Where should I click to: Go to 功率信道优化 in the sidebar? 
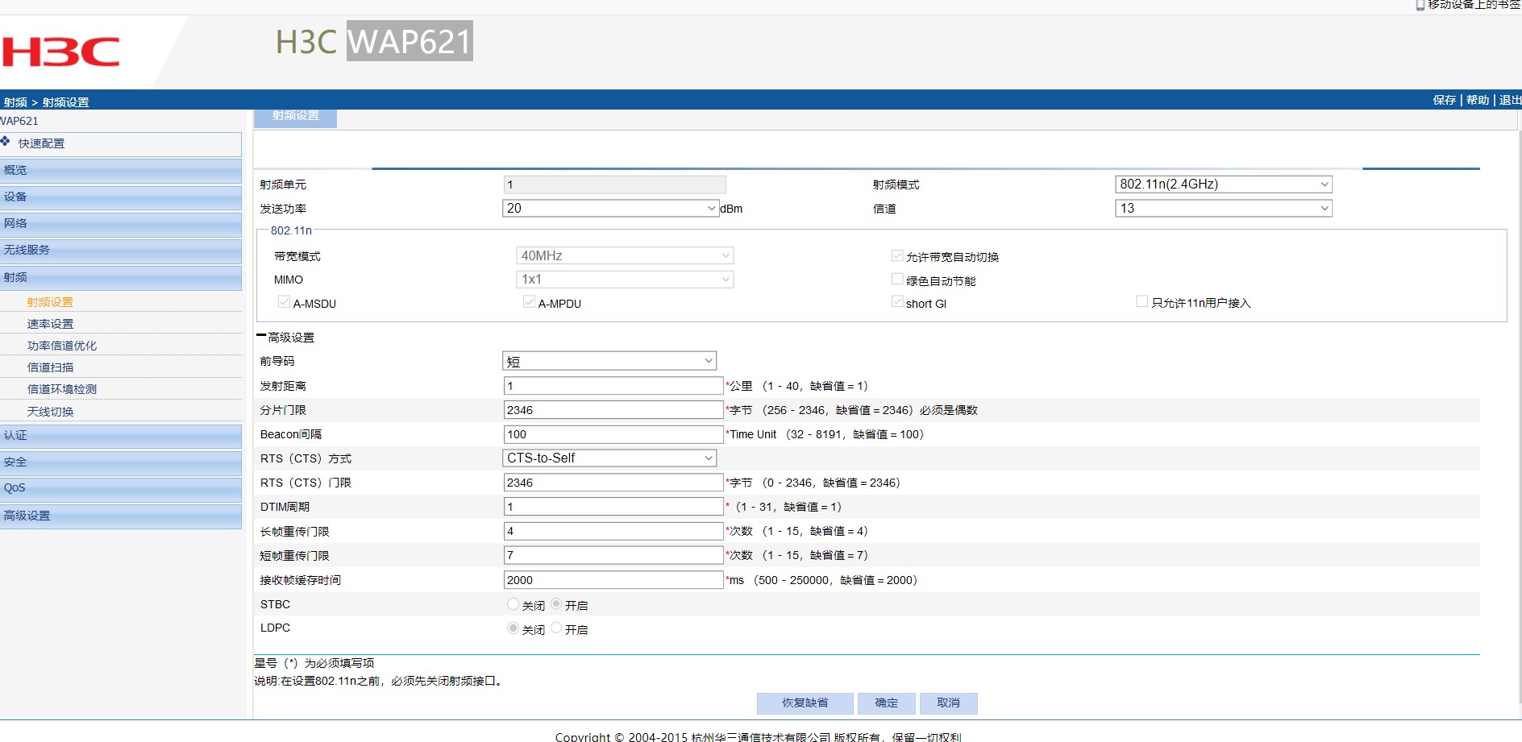pyautogui.click(x=62, y=346)
